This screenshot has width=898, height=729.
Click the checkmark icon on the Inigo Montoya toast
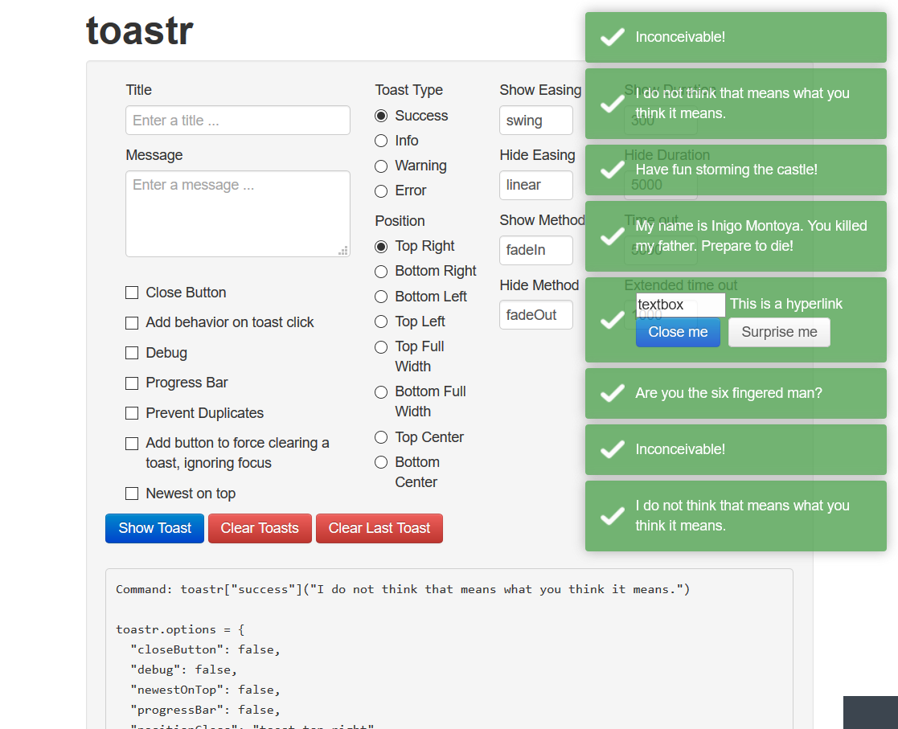(613, 235)
